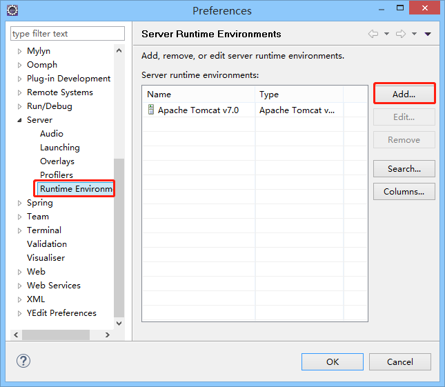Select Audio under Server
Screen dimensions: 445x387
(51, 134)
